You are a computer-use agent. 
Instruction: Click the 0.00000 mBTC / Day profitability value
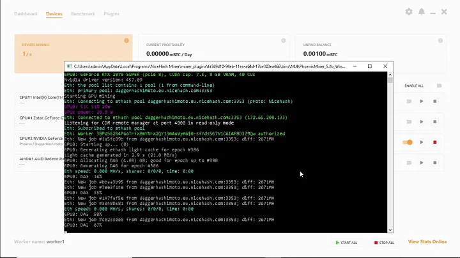169,54
